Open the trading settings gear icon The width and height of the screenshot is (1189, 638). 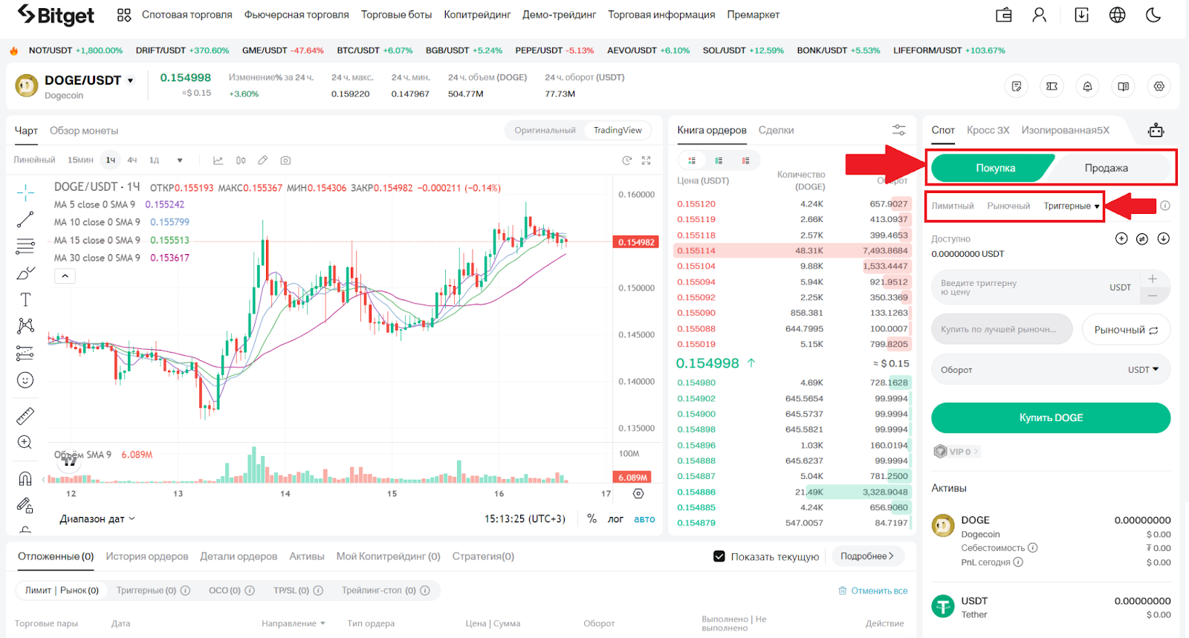[x=1159, y=86]
